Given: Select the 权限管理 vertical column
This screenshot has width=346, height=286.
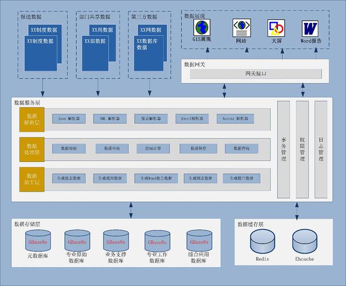Looking at the screenshot, I should (303, 149).
